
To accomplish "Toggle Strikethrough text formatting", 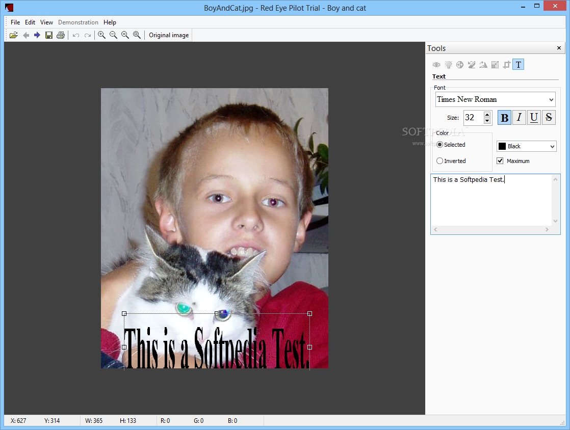I will pos(549,118).
